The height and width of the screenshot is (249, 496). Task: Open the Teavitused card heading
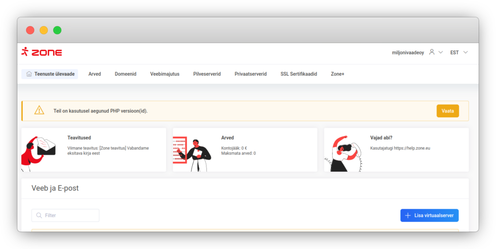pos(79,138)
